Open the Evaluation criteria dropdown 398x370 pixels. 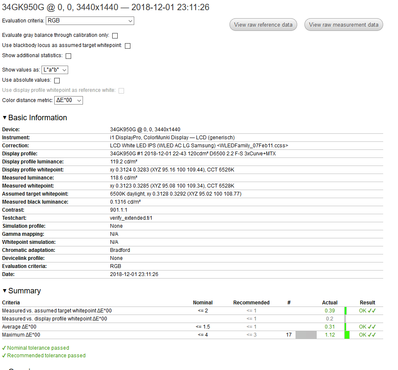pos(90,21)
